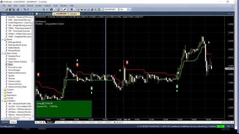This screenshot has width=239, height=134.
Task: Select ABI - Absolute Breadth Index
Action: tap(19, 103)
